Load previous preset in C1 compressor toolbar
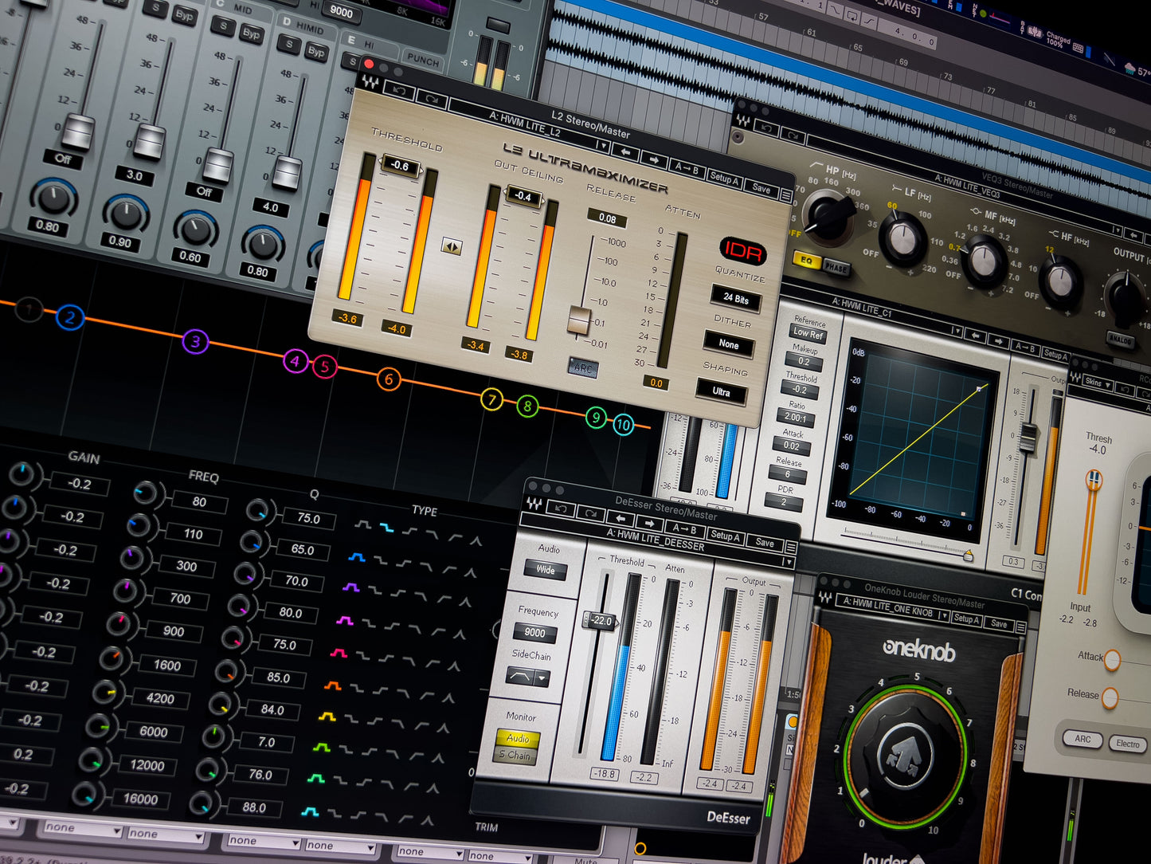 pos(976,335)
